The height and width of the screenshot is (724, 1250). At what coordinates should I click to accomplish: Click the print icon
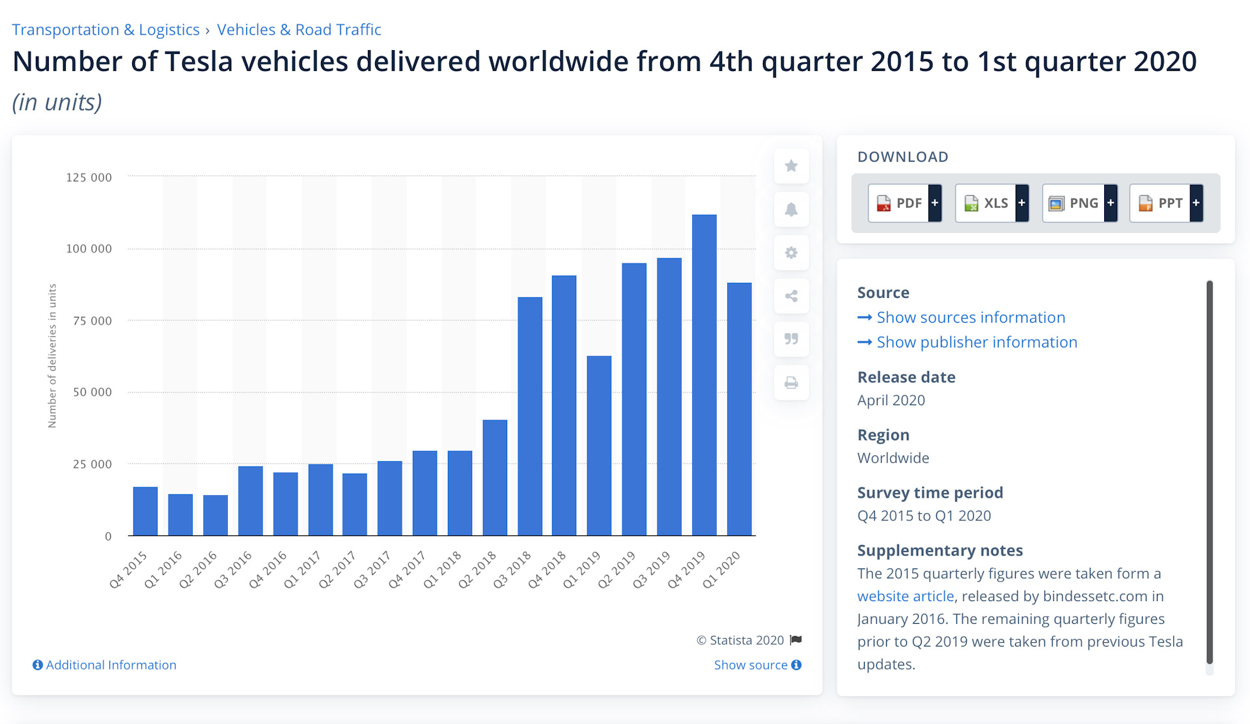click(x=791, y=382)
